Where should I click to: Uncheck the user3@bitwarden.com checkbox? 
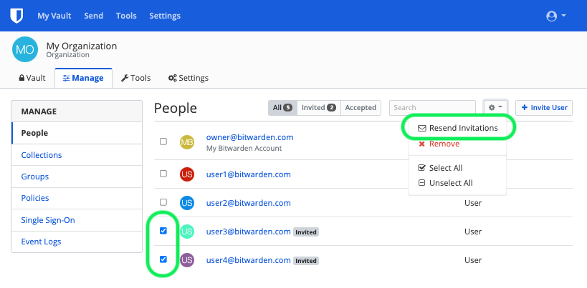tap(163, 231)
